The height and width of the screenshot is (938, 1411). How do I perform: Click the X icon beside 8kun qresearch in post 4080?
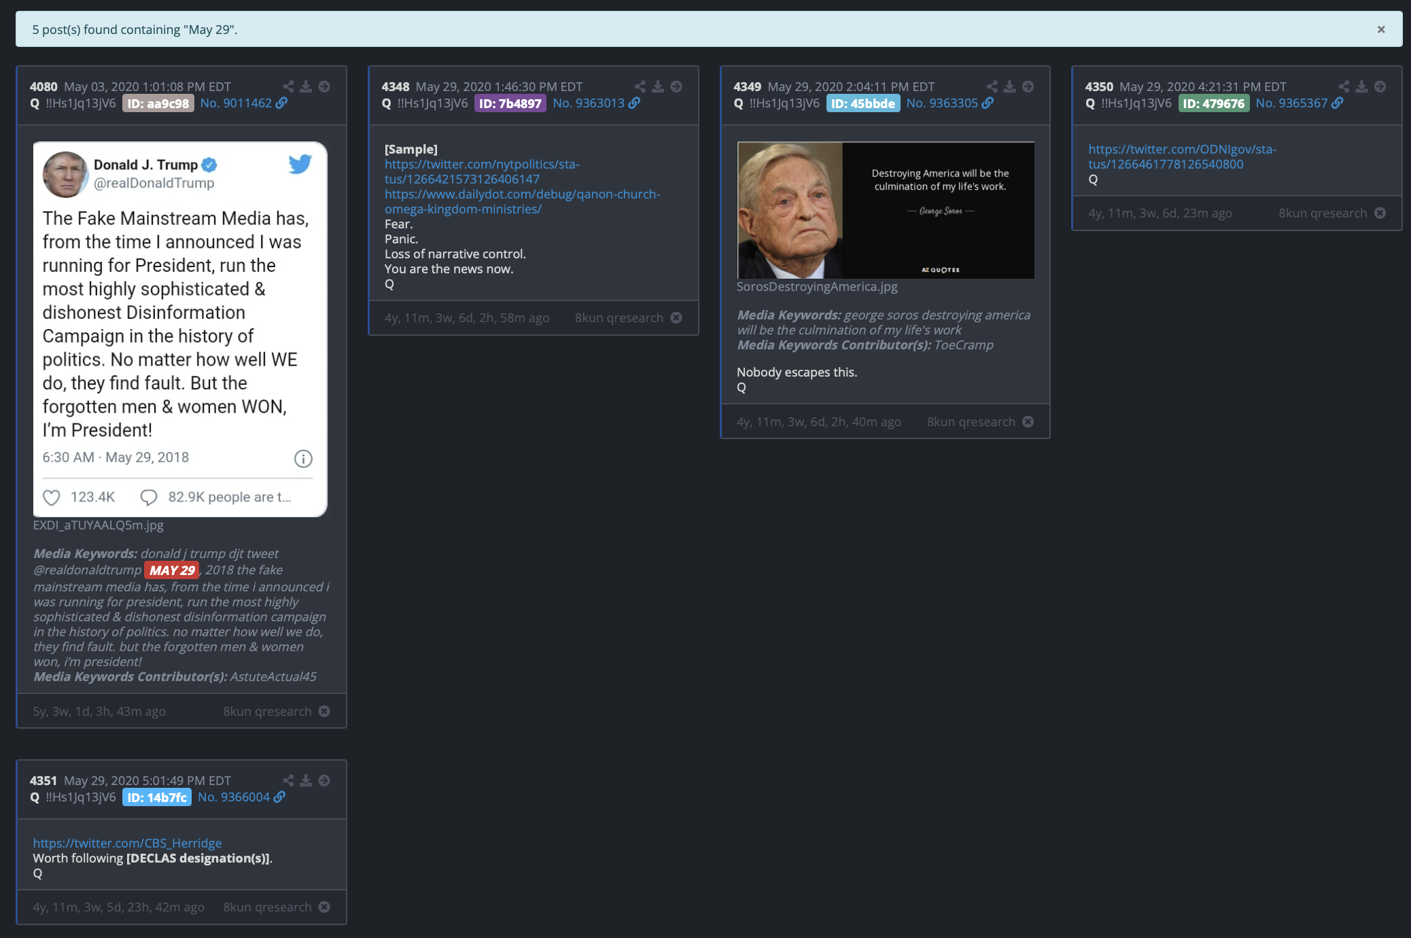tap(324, 711)
